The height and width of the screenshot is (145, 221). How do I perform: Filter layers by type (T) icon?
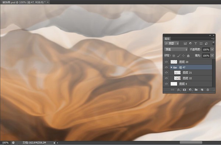[196, 43]
